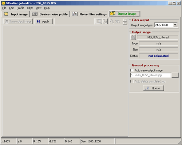Open the View menu
182x145 pixels.
(x=39, y=8)
